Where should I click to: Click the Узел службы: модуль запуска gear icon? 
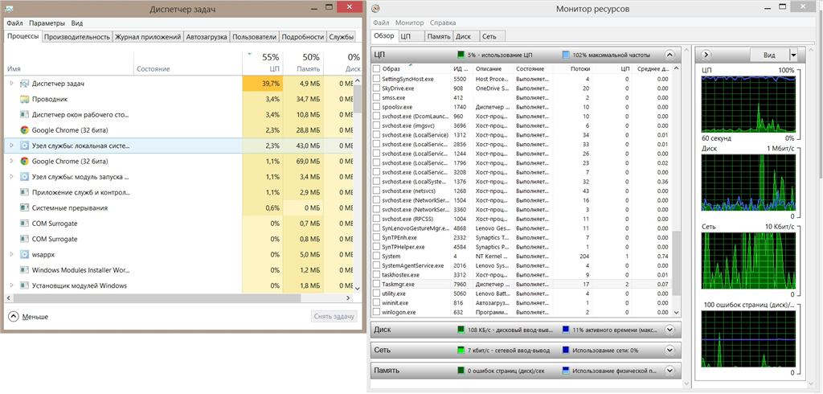pos(24,177)
